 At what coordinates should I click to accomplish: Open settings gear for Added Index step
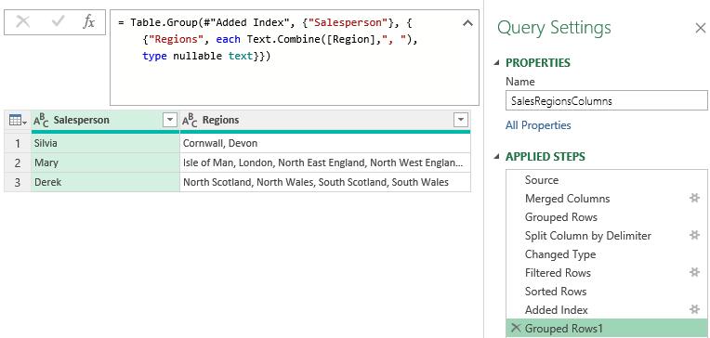(694, 309)
